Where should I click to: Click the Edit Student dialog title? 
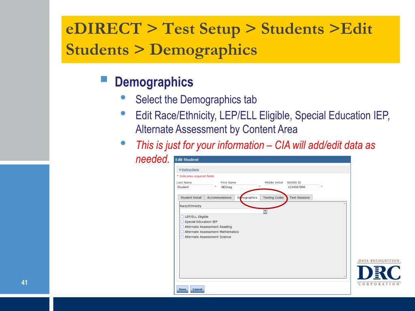pos(187,160)
